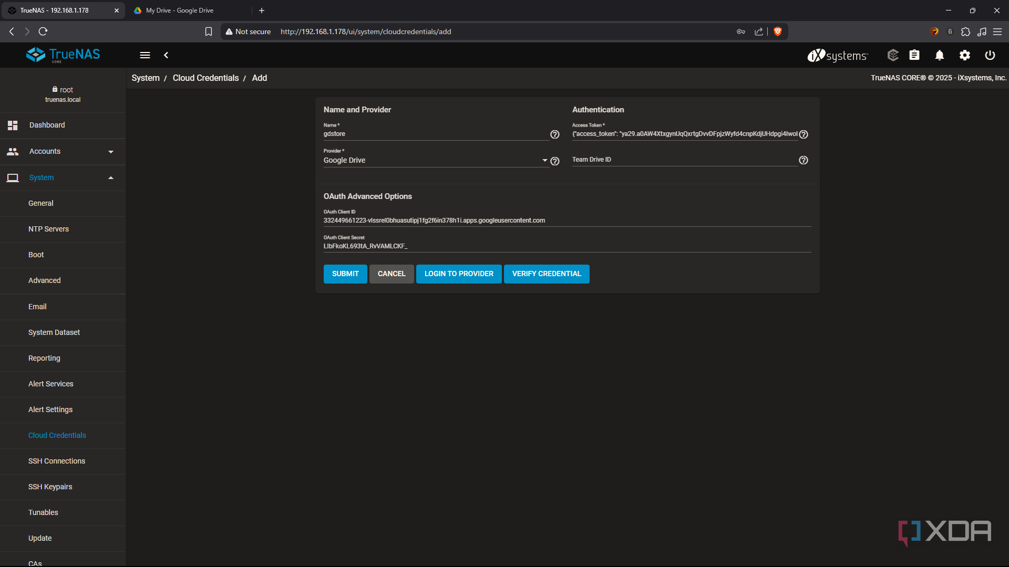Click the System laptop icon
The height and width of the screenshot is (567, 1009).
point(13,178)
